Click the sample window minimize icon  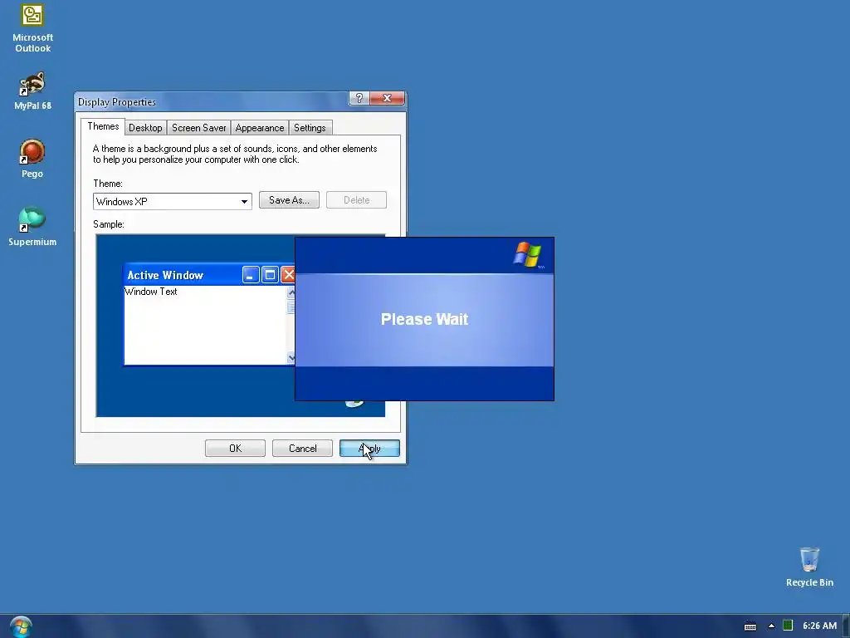coord(251,275)
